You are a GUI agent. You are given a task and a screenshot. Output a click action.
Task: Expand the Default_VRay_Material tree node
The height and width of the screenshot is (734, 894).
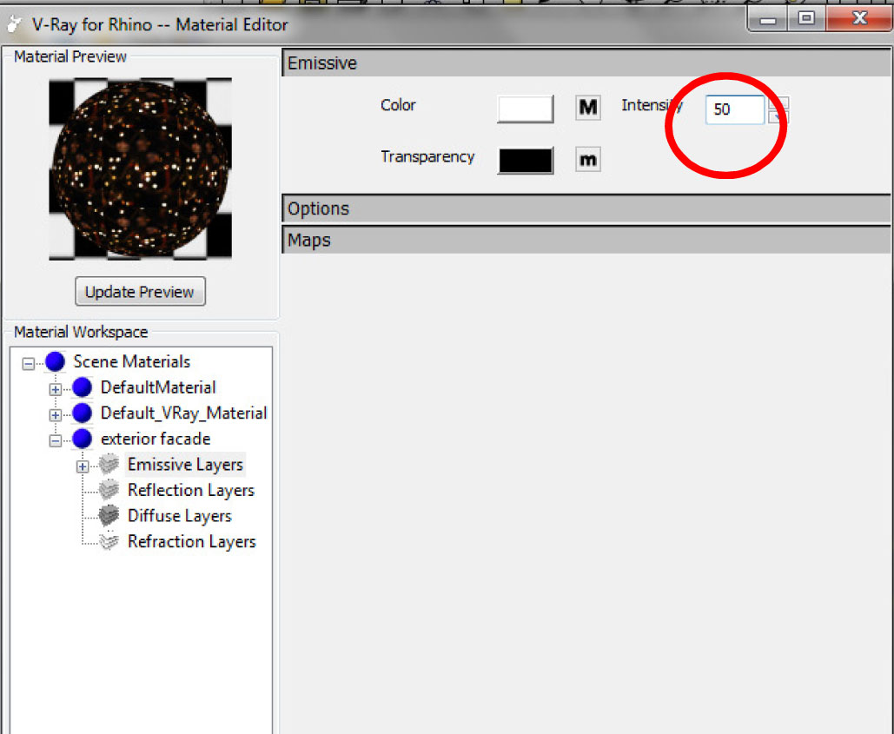(56, 415)
